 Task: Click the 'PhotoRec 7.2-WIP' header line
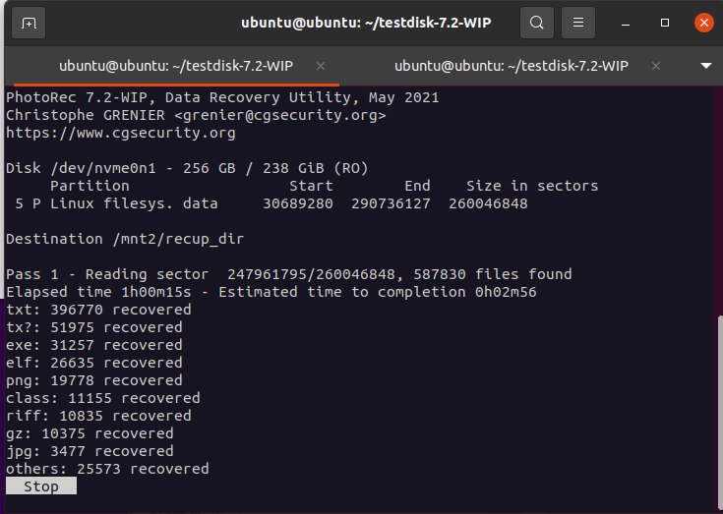click(222, 97)
